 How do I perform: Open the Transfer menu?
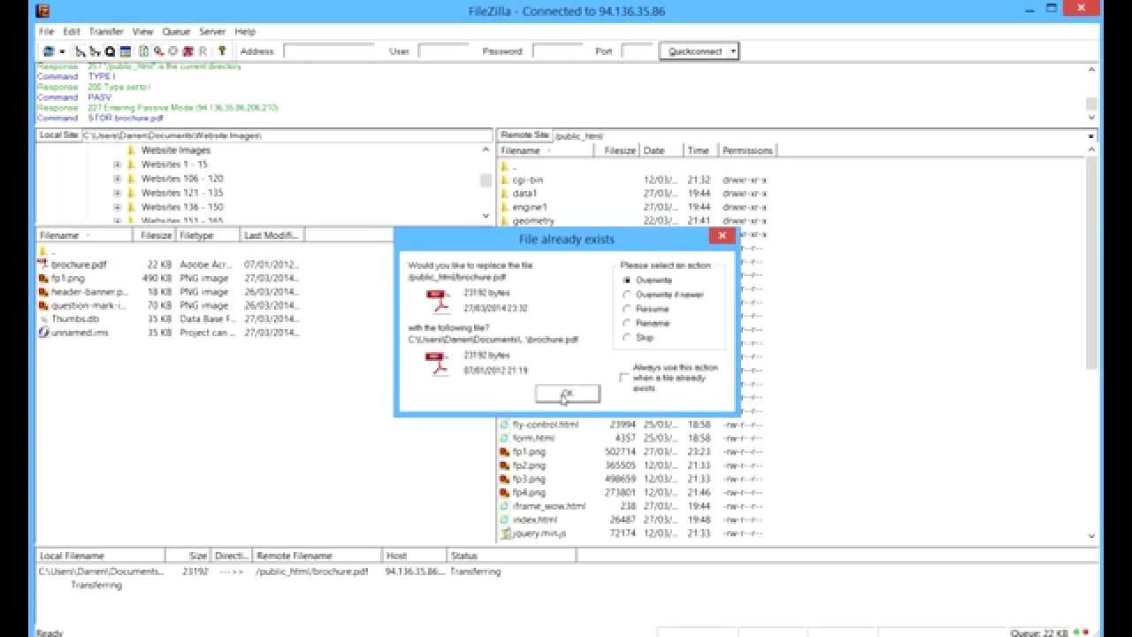[x=106, y=31]
